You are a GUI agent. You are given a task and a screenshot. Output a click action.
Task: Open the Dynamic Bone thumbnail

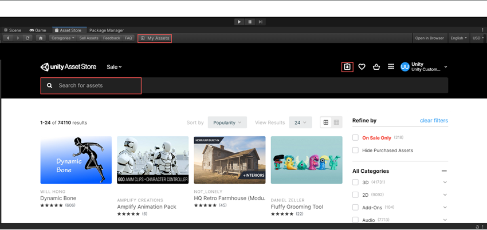[x=76, y=160]
